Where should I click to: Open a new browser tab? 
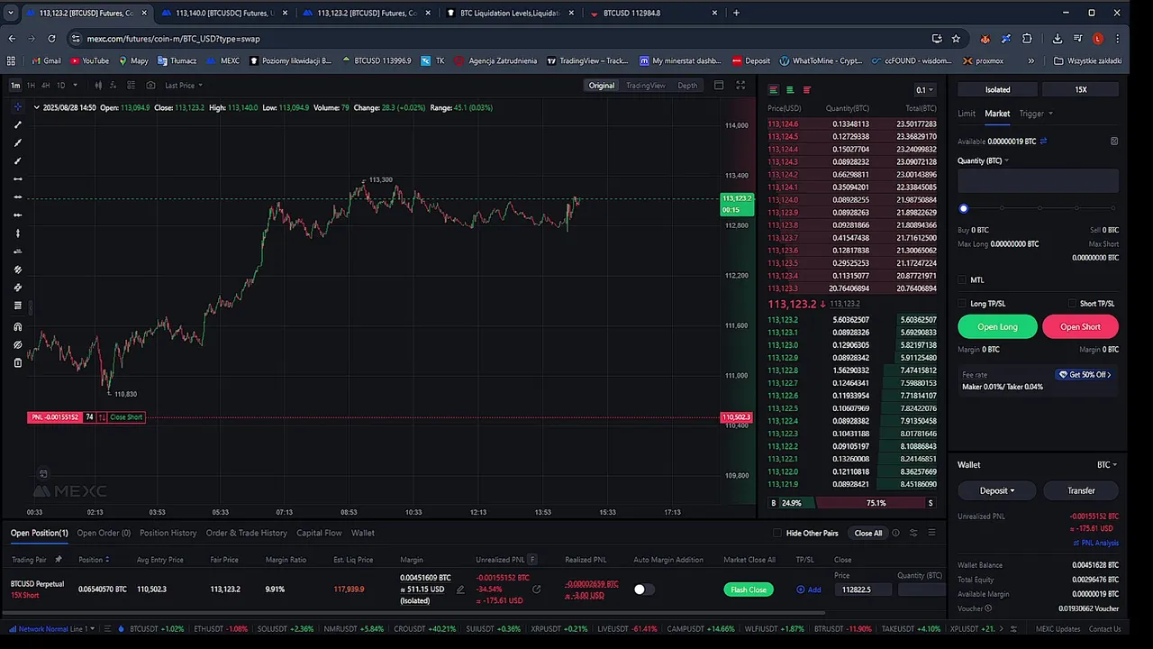[x=736, y=13]
